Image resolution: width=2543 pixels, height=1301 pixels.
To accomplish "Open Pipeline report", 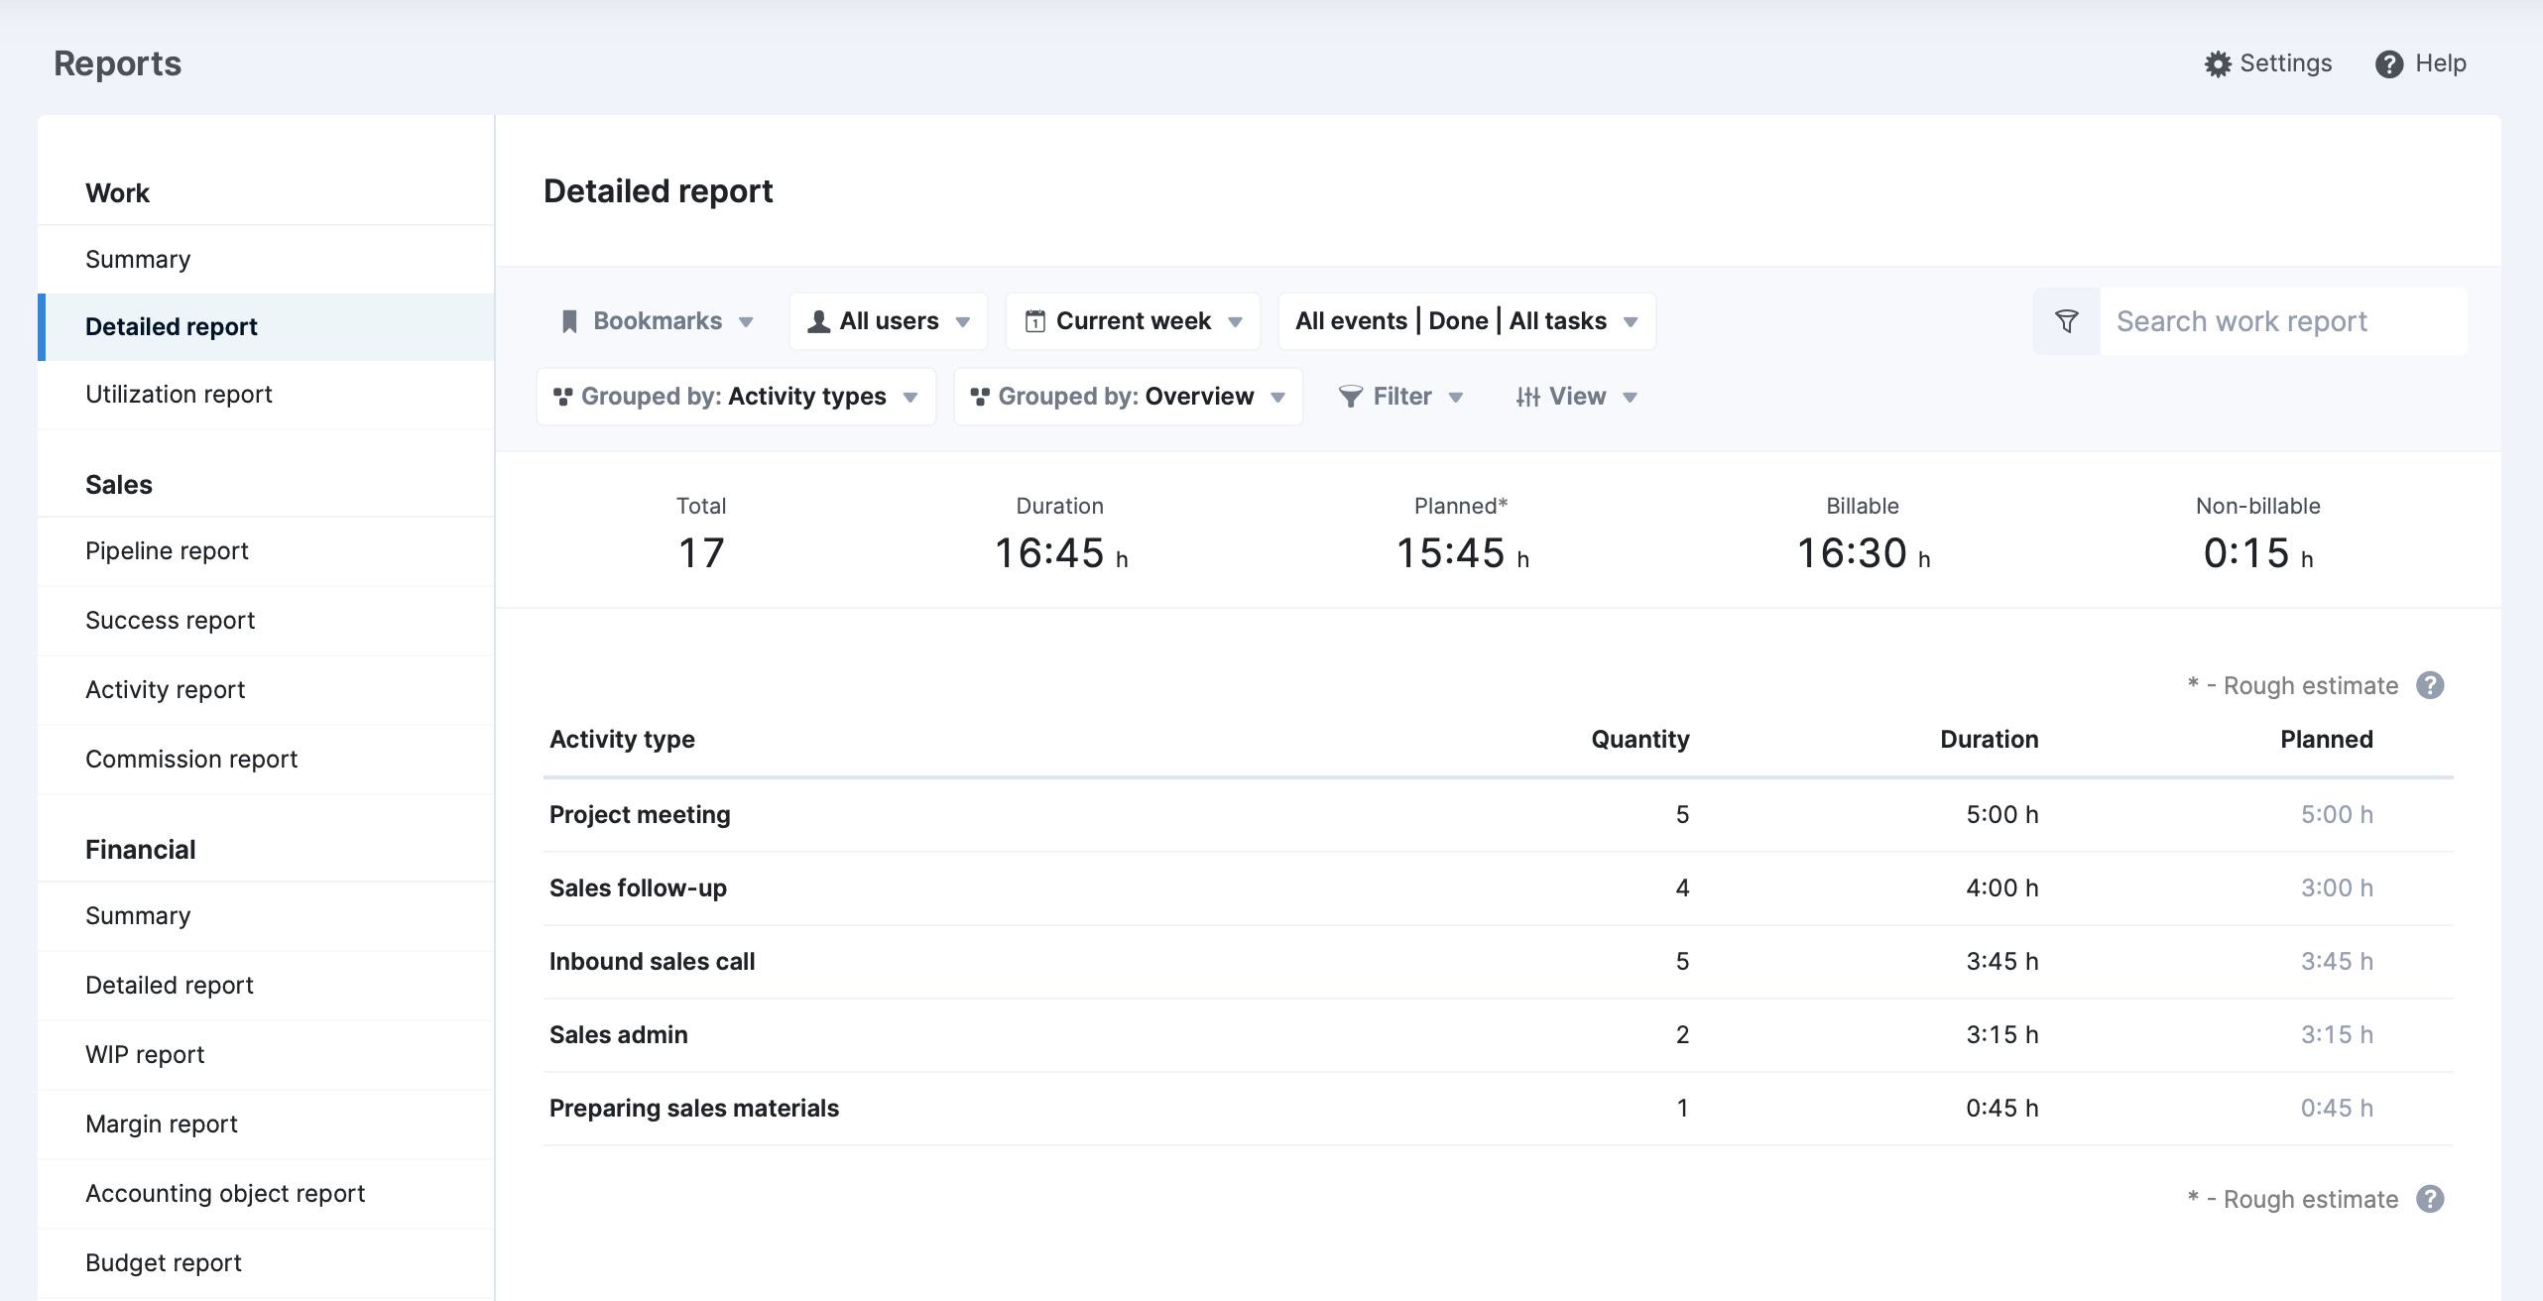I will 266,551.
